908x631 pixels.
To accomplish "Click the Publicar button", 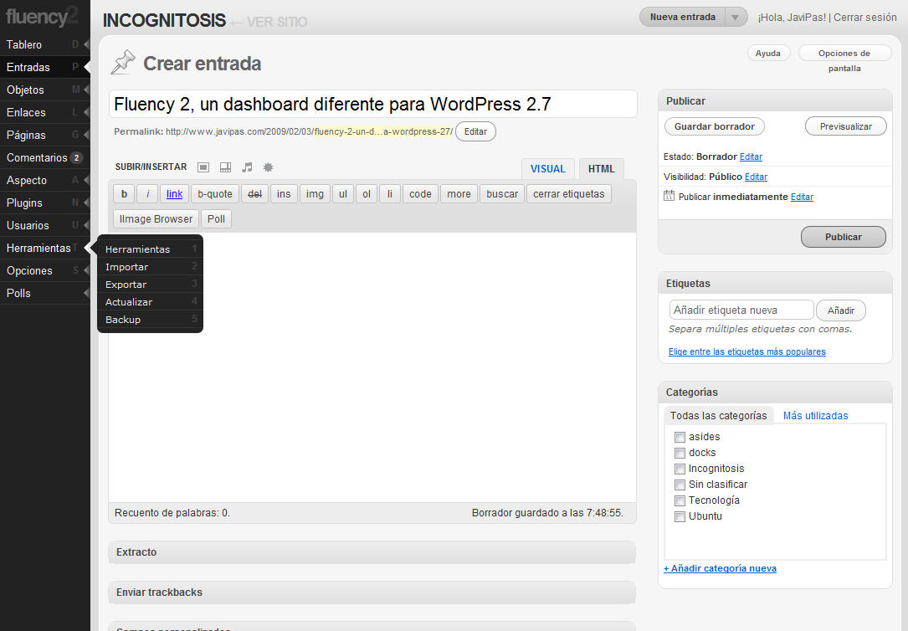I will click(x=844, y=237).
